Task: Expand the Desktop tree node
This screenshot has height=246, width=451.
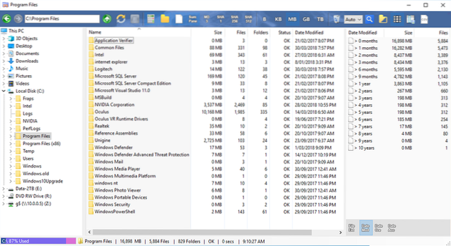Action: click(x=4, y=46)
